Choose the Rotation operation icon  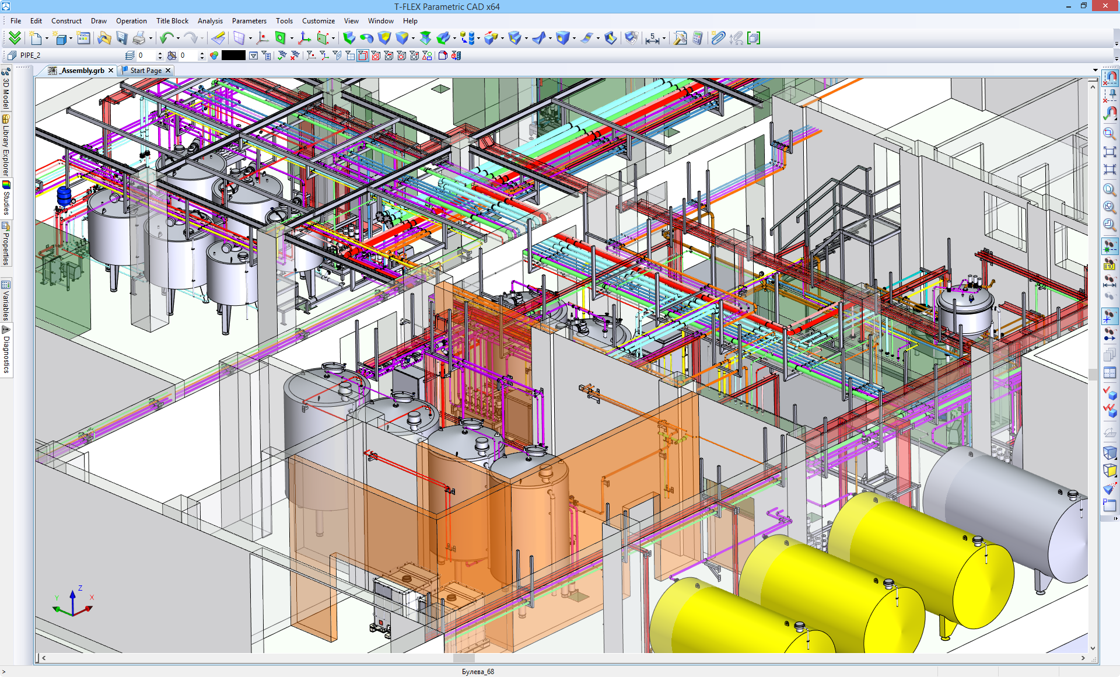[366, 38]
